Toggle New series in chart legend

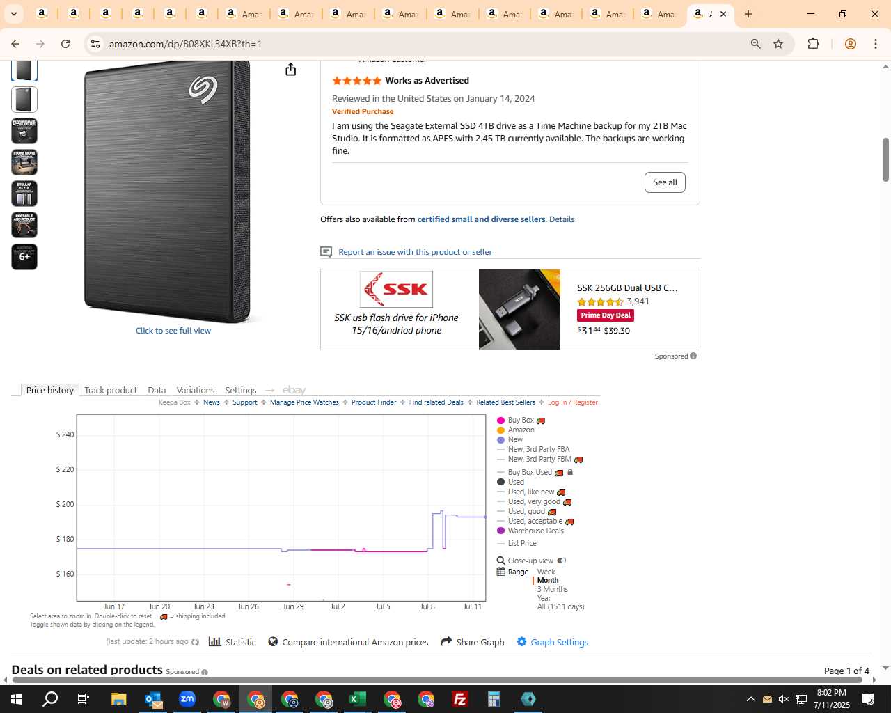pyautogui.click(x=510, y=439)
